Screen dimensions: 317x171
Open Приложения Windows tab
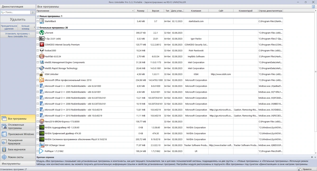pyautogui.click(x=18, y=134)
